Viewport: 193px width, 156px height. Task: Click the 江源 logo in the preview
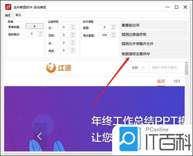click(58, 68)
